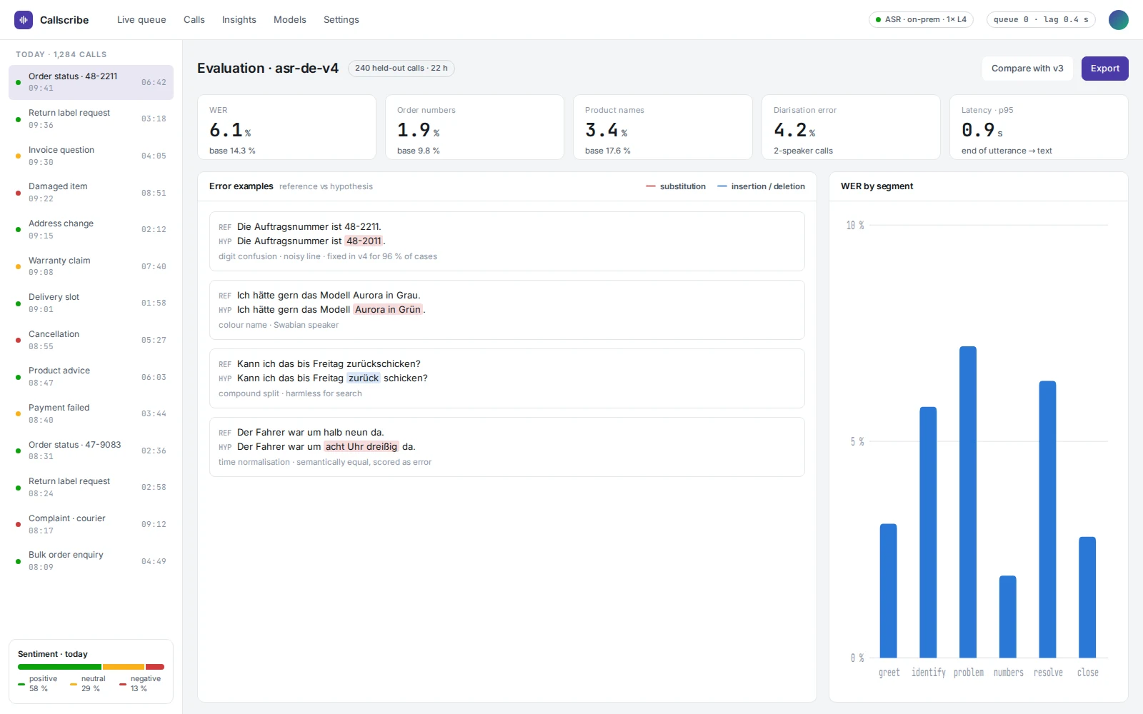
Task: Click the 240 held-out calls badge
Action: (x=401, y=69)
